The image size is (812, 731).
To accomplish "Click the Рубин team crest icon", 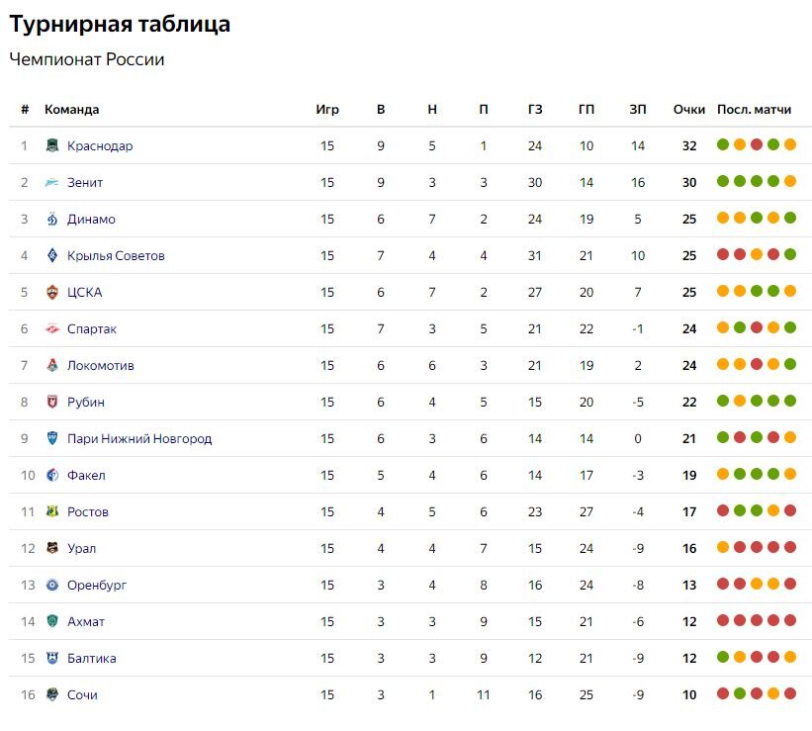I will pyautogui.click(x=52, y=402).
